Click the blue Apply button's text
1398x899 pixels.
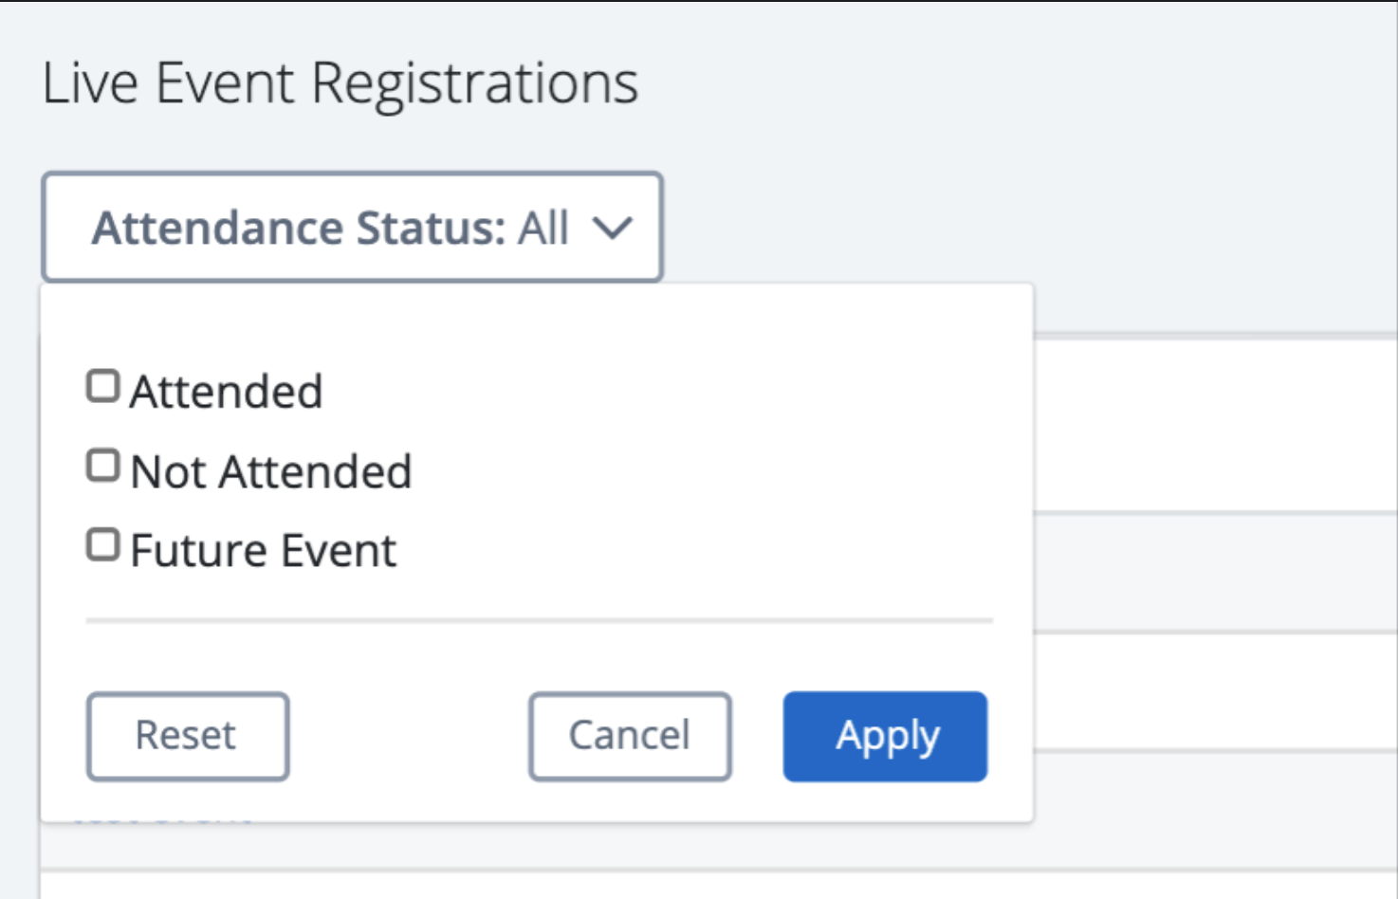click(888, 737)
